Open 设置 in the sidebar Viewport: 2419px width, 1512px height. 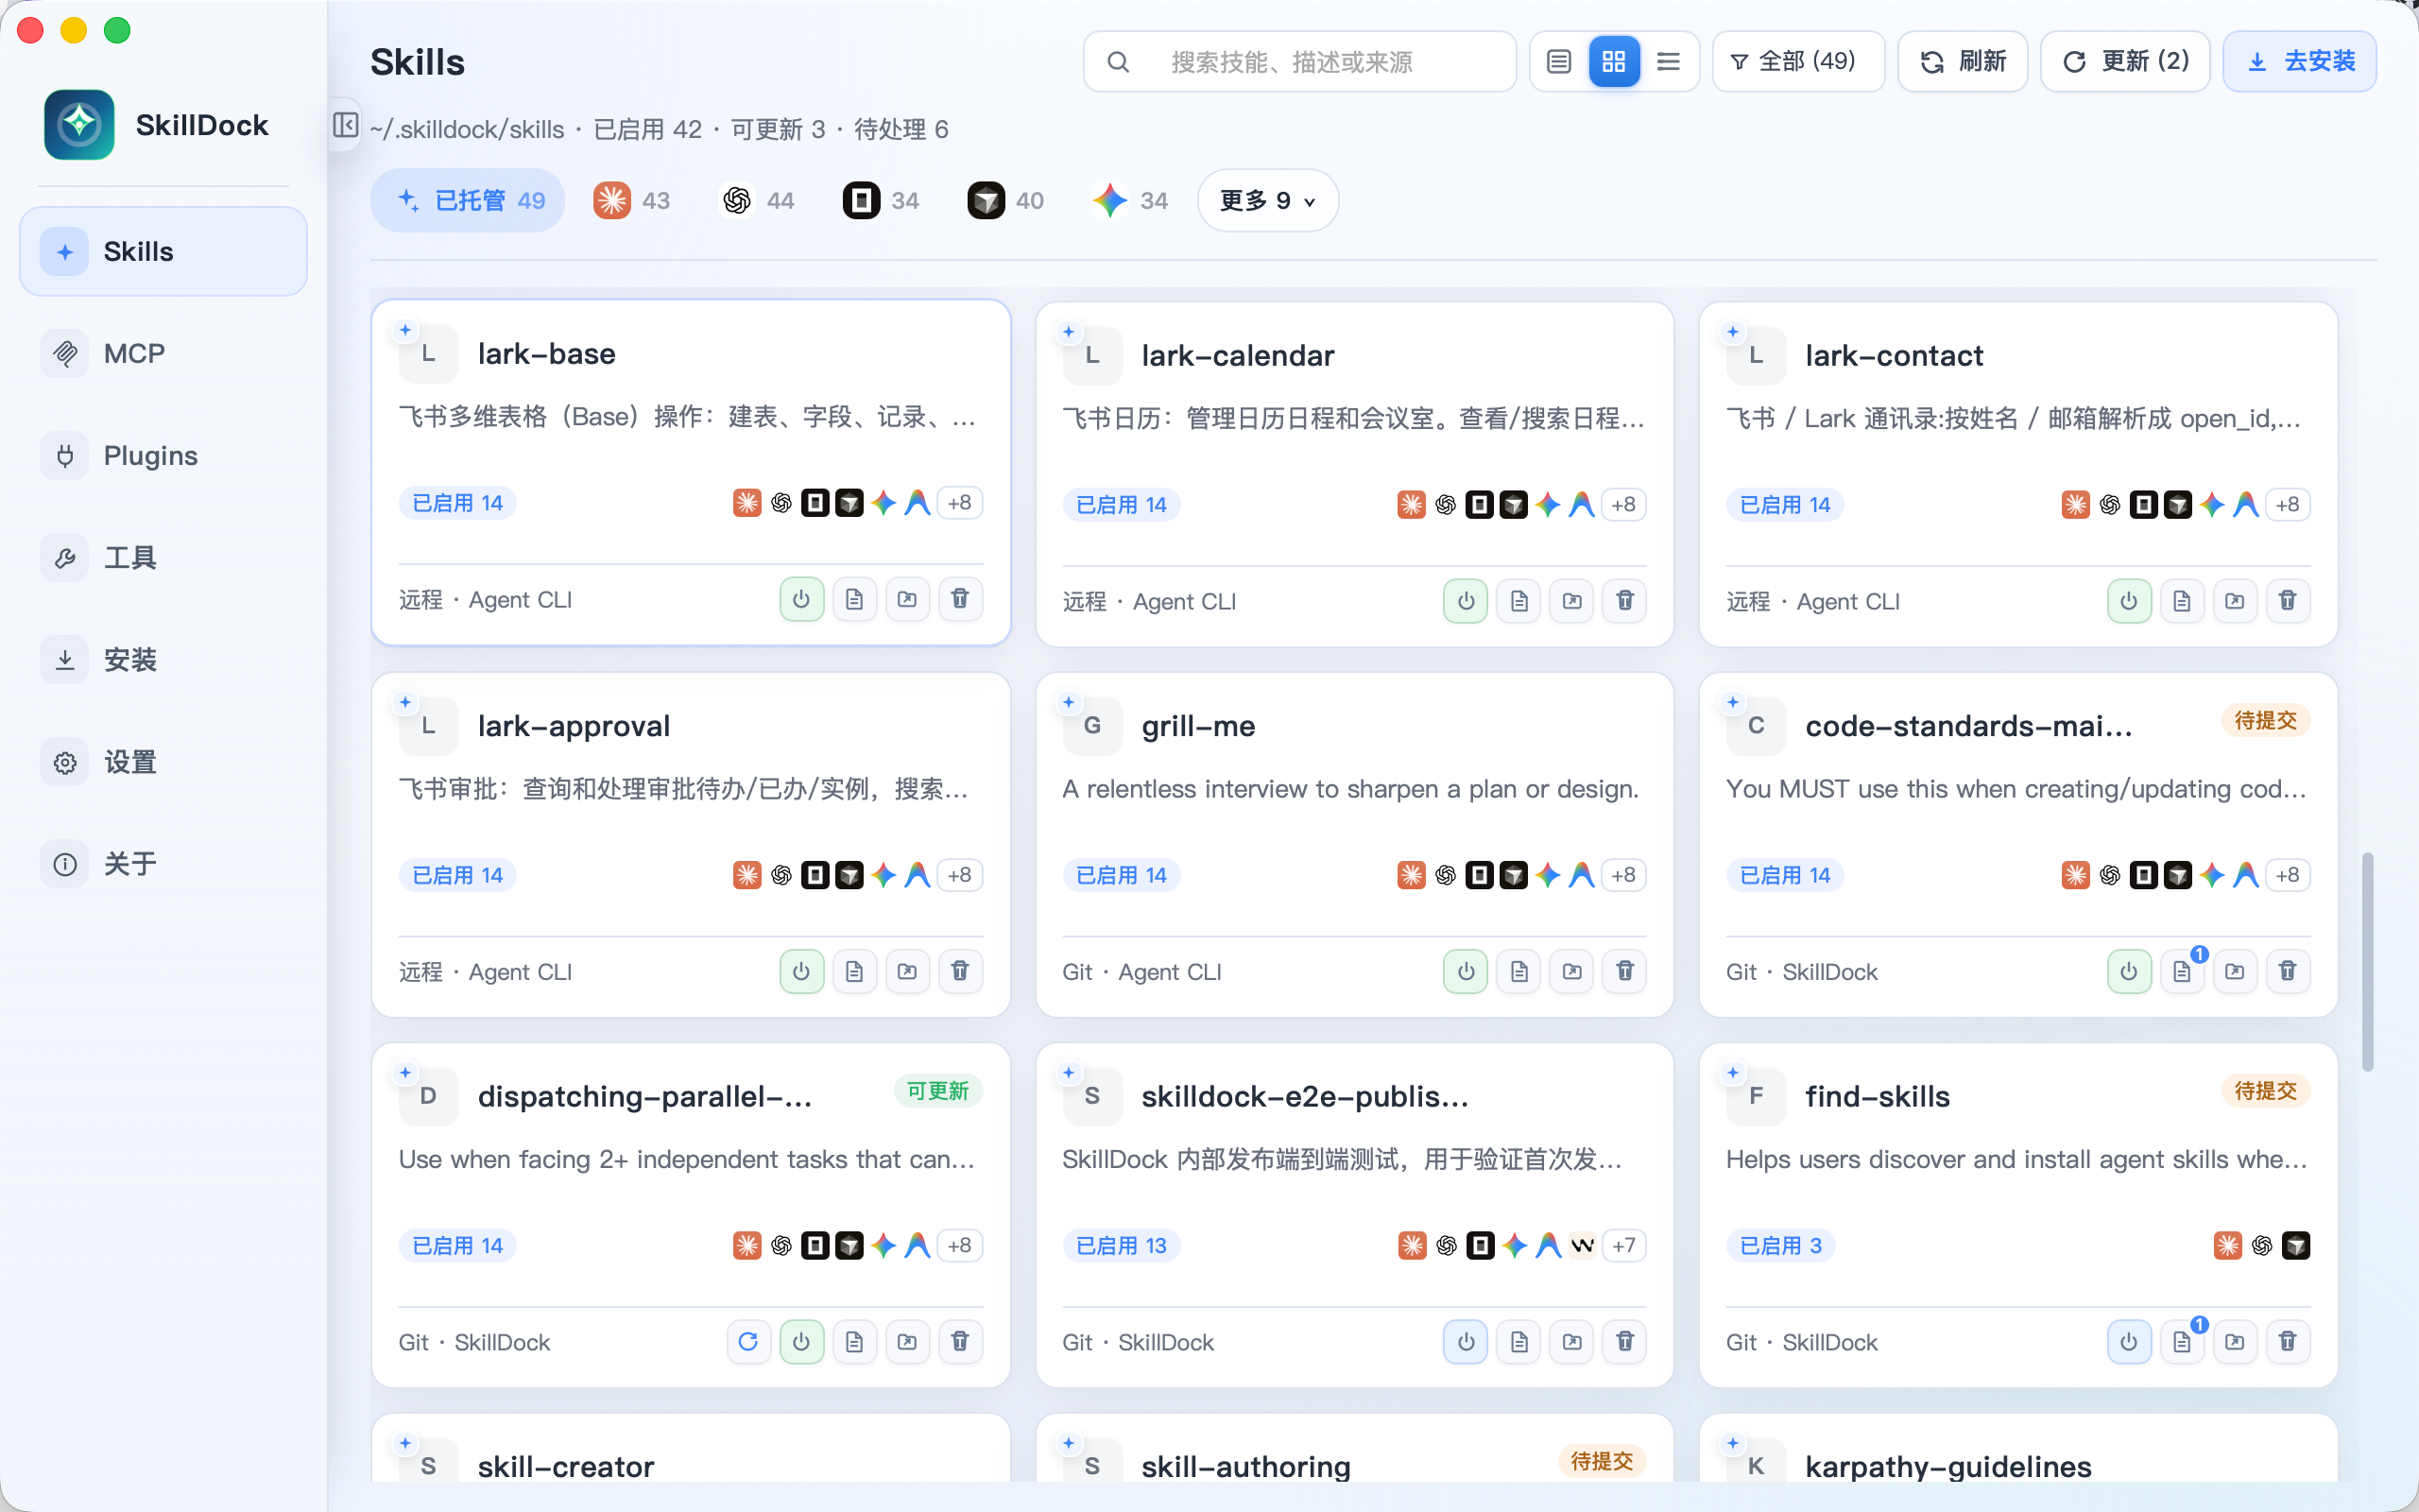pyautogui.click(x=163, y=762)
